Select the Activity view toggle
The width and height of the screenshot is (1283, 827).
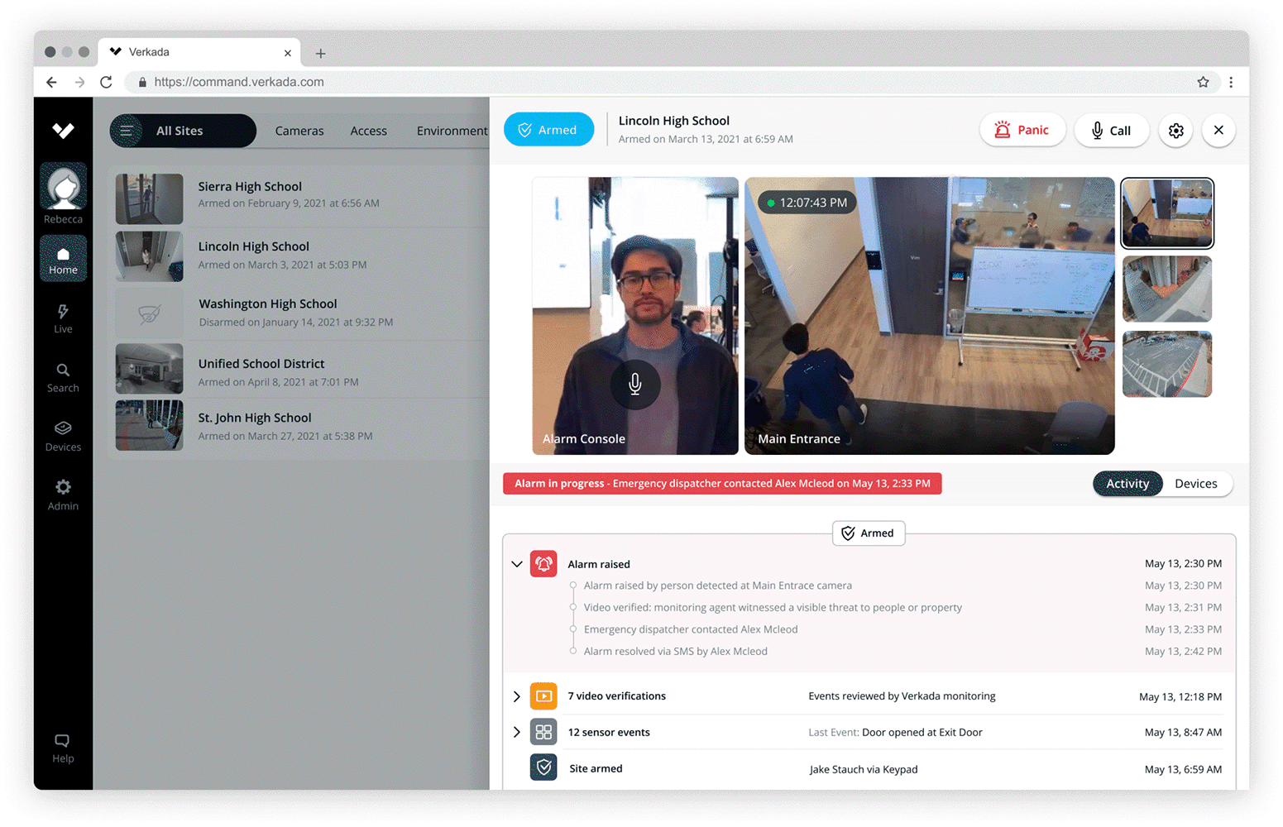tap(1127, 484)
